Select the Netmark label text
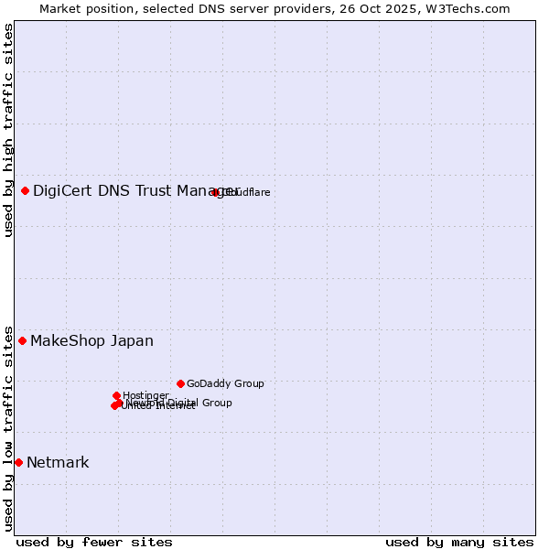The width and height of the screenshot is (549, 549). (x=58, y=463)
